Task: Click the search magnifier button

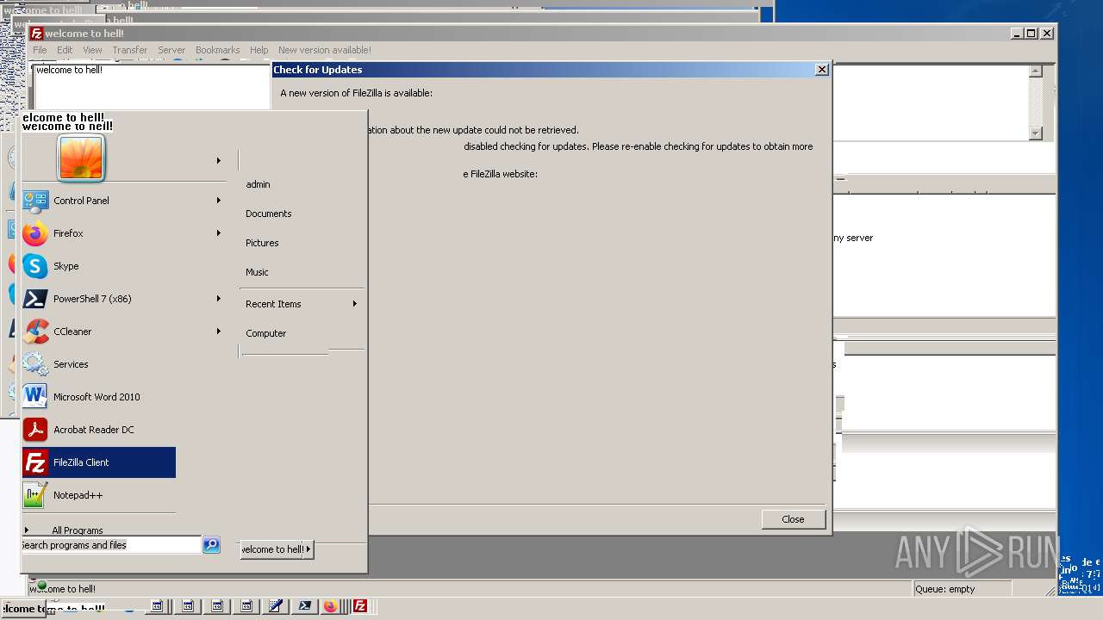Action: (x=211, y=545)
